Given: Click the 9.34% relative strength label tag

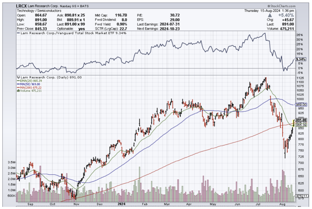Looking at the screenshot, I should pos(300,59).
